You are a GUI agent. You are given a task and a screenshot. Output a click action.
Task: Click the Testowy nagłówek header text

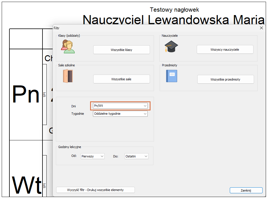[x=174, y=10]
